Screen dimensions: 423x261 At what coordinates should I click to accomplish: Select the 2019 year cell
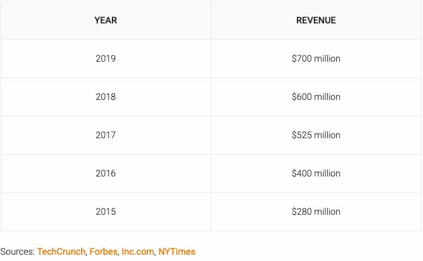pyautogui.click(x=106, y=59)
